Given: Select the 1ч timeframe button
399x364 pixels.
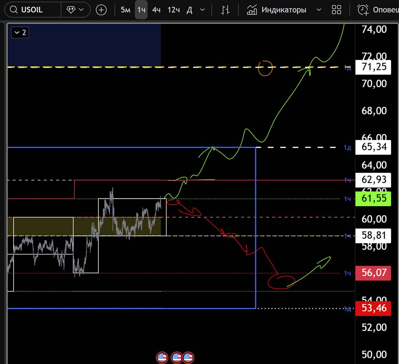Looking at the screenshot, I should pos(141,10).
